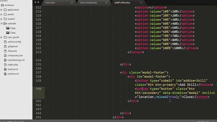Image resolution: width=217 pixels, height=122 pixels.
Task: Open .gitignore file
Action: [13, 46]
